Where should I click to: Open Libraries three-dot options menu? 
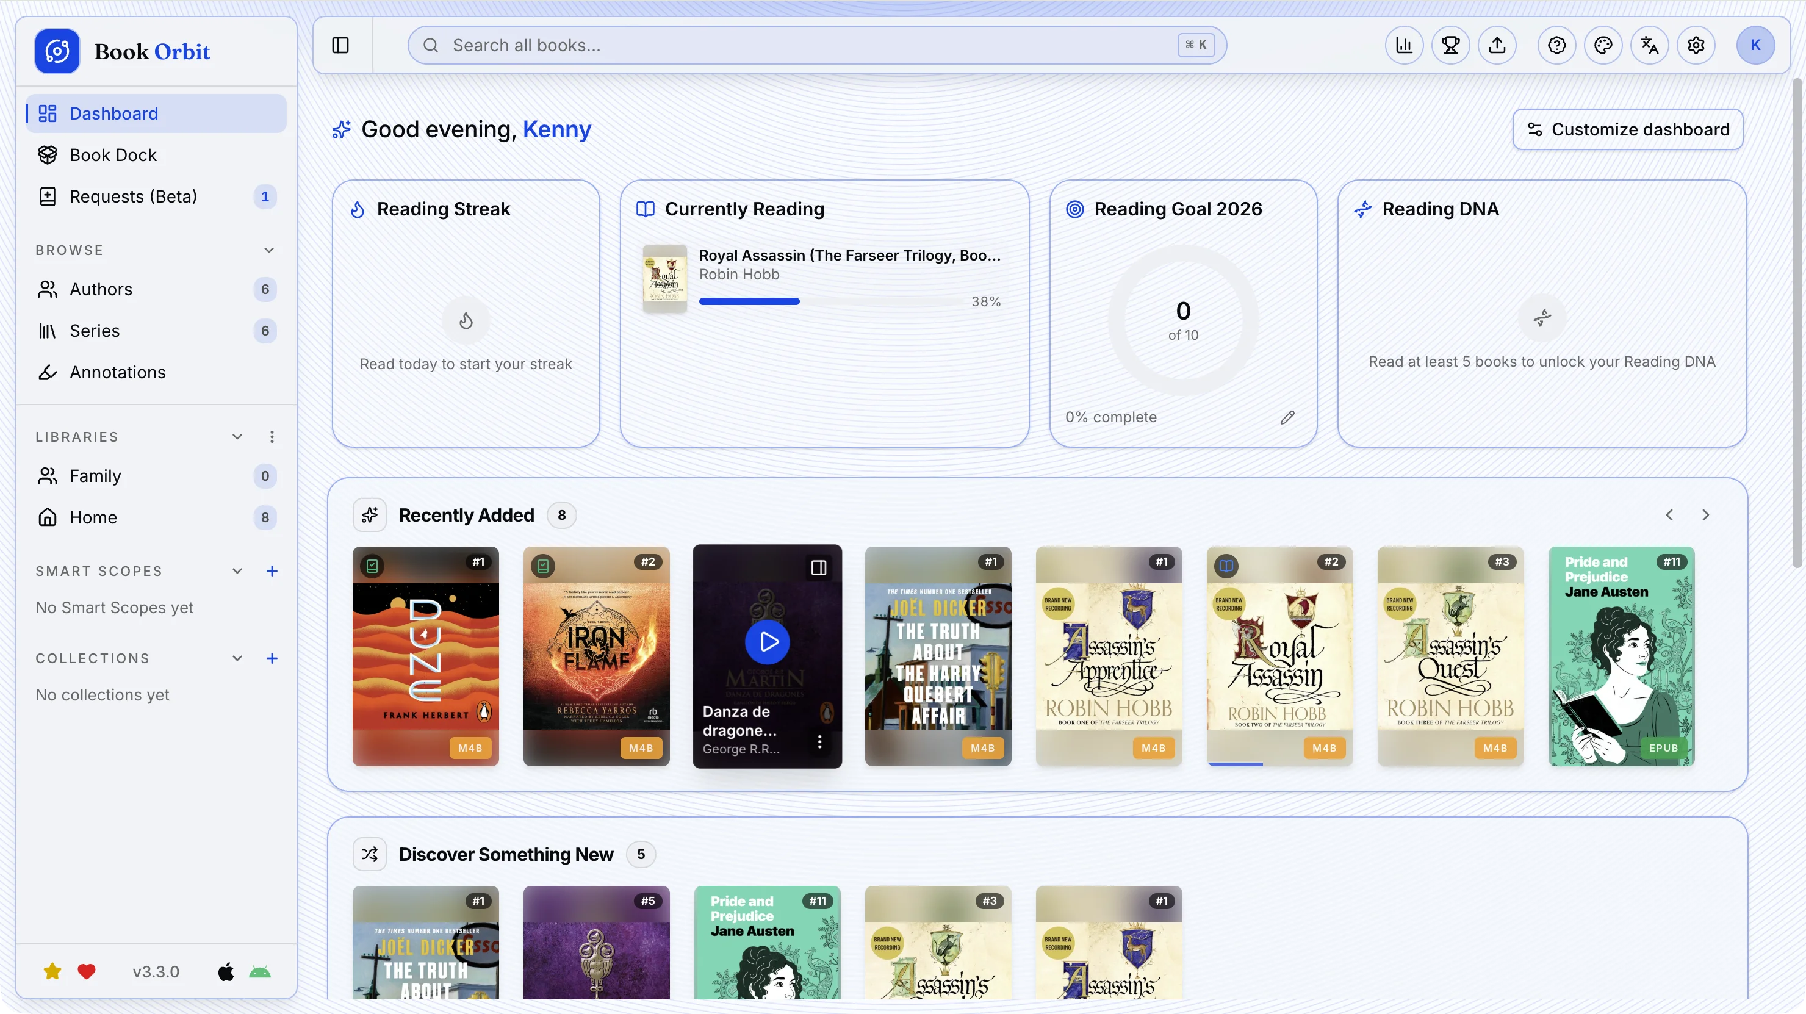[272, 437]
